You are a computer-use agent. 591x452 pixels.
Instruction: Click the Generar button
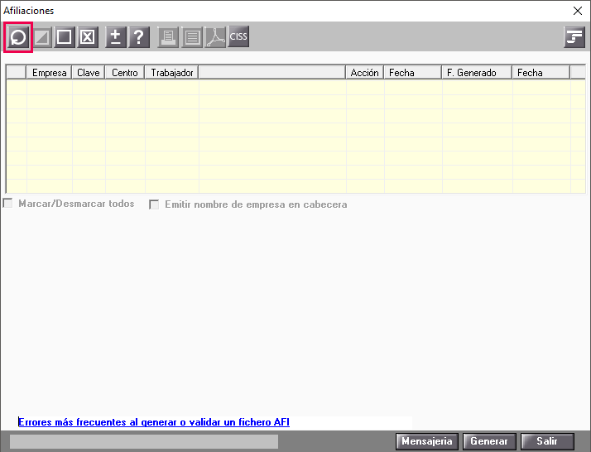489,441
